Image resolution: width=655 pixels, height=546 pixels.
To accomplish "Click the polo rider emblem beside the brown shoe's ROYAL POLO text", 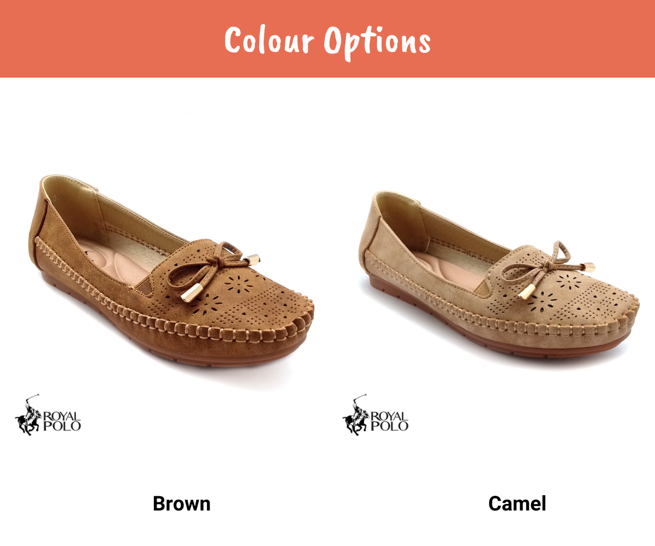I will pyautogui.click(x=28, y=415).
